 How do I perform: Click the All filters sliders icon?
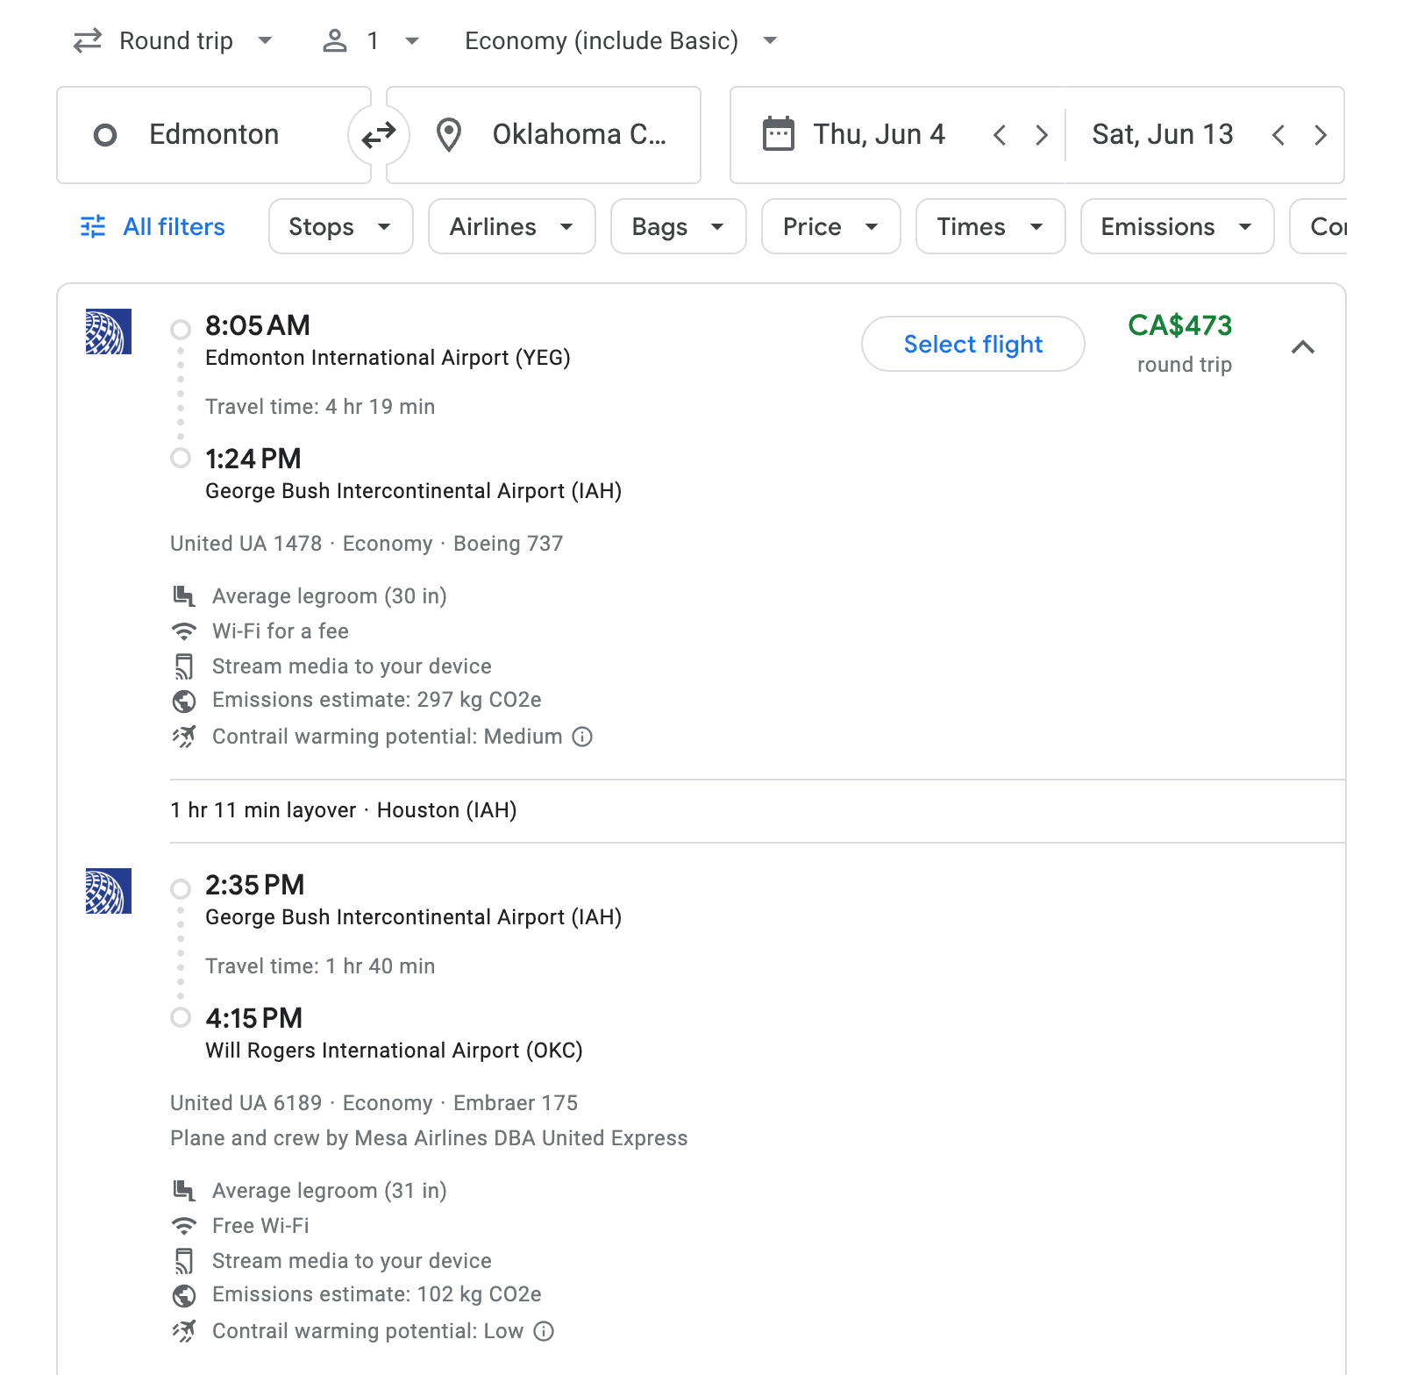[93, 227]
